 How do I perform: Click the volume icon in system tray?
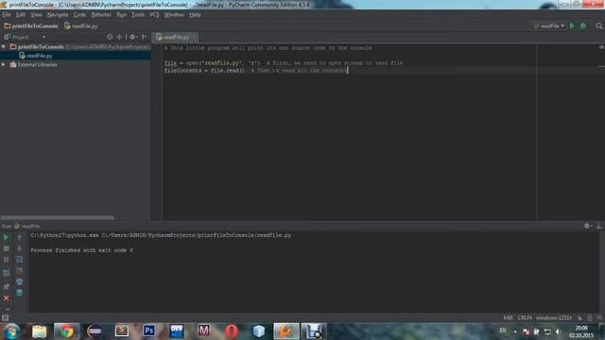coord(558,331)
